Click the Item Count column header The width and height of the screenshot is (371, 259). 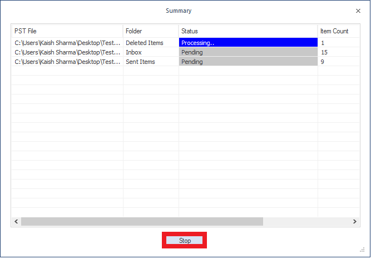click(x=339, y=31)
